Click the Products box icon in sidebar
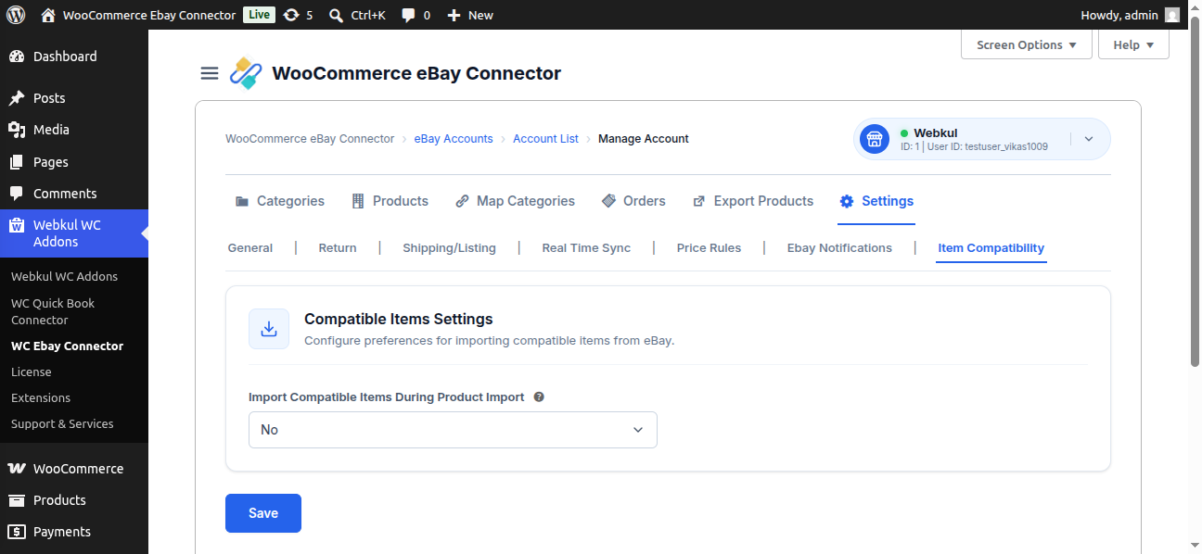Viewport: 1202px width, 554px height. tap(17, 500)
